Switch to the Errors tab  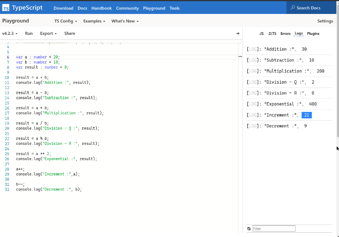285,33
